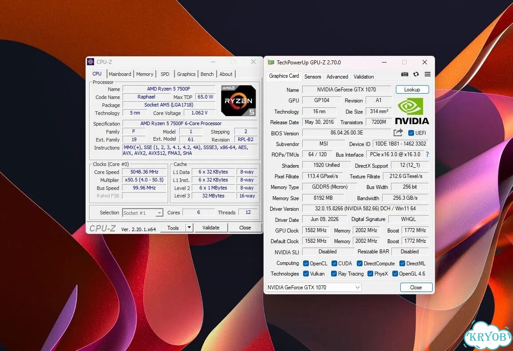Click the Close button in CPU-Z
This screenshot has width=513, height=351.
click(245, 227)
